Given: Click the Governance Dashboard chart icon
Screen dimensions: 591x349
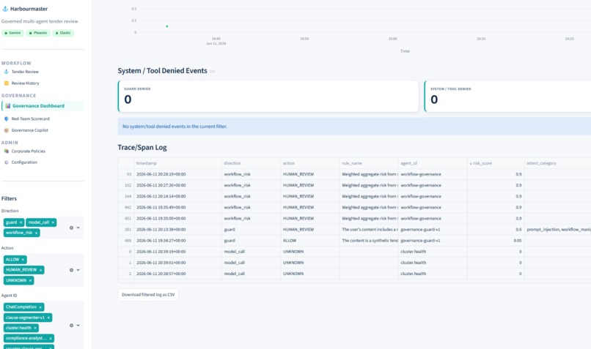Looking at the screenshot, I should [7, 106].
